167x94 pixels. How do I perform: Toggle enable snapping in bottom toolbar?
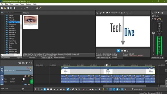(x=111, y=89)
